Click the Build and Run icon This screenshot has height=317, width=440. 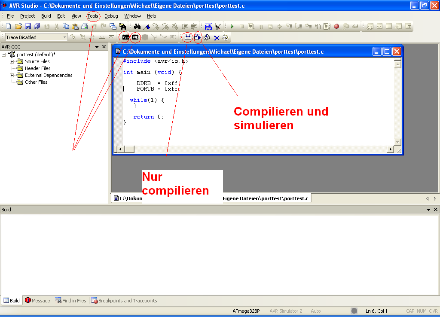[x=198, y=37]
